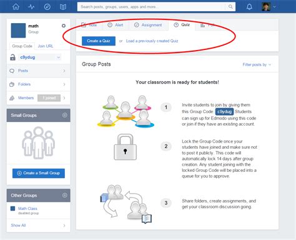Click the highlighted c9ydug code in step 1
296x240 pixels.
[x=224, y=112]
